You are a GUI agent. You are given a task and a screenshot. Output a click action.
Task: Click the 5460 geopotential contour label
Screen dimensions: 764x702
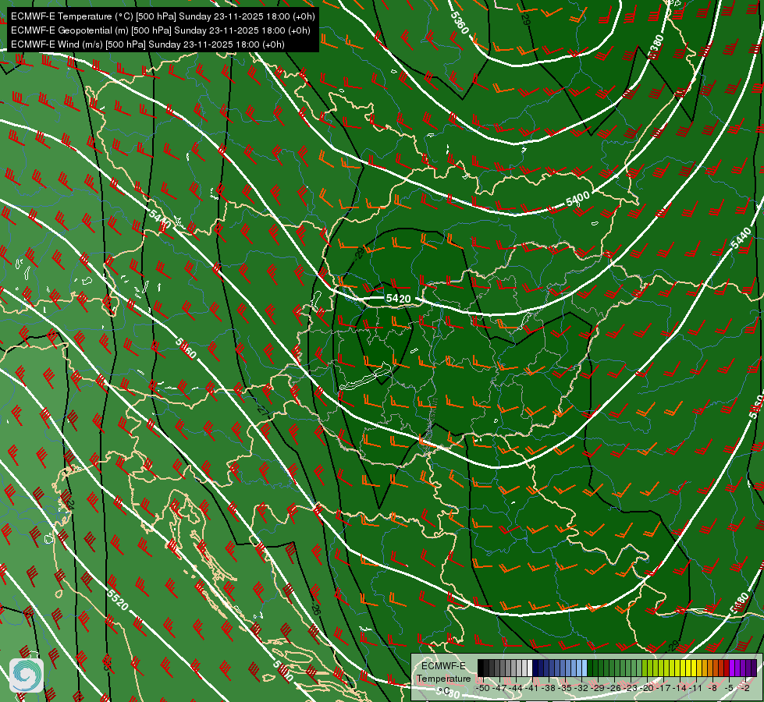click(186, 349)
